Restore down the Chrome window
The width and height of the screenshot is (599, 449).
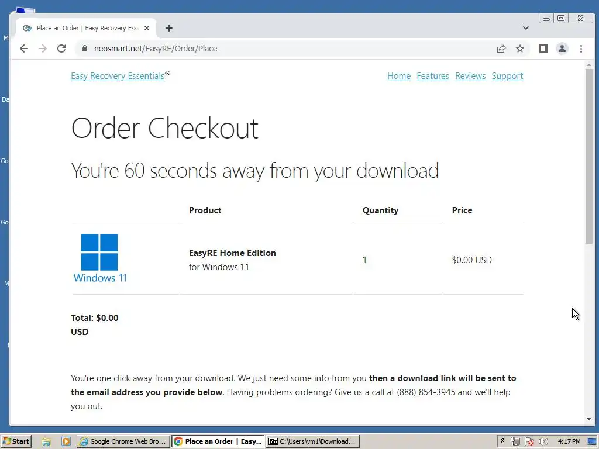[x=561, y=18]
